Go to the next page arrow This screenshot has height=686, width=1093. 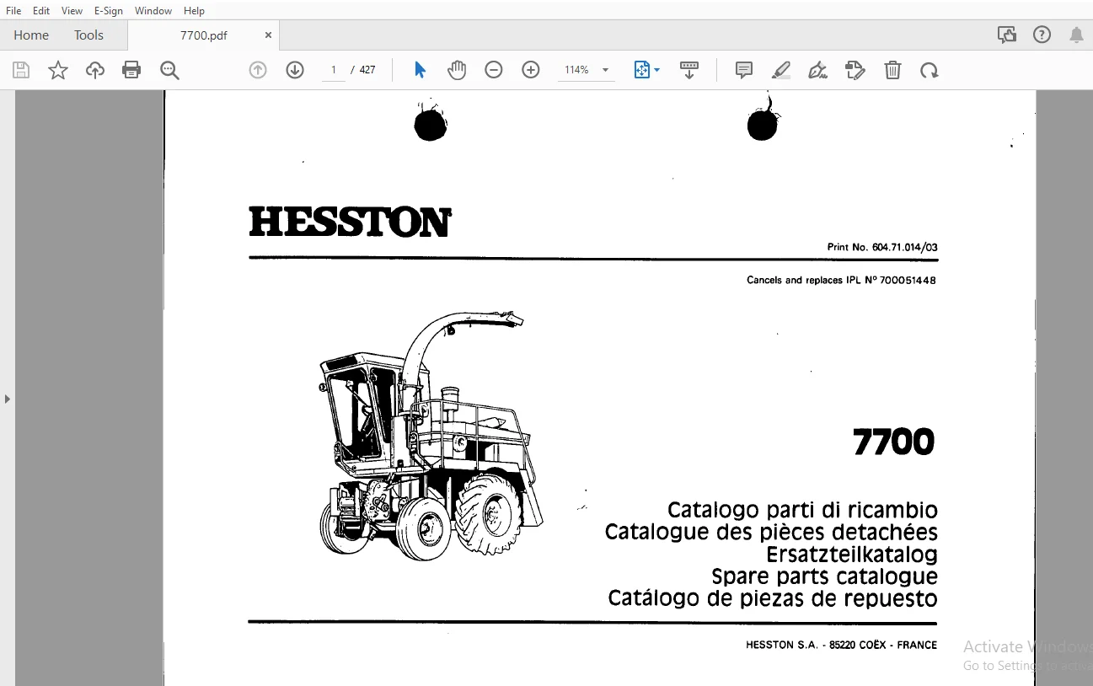tap(295, 70)
